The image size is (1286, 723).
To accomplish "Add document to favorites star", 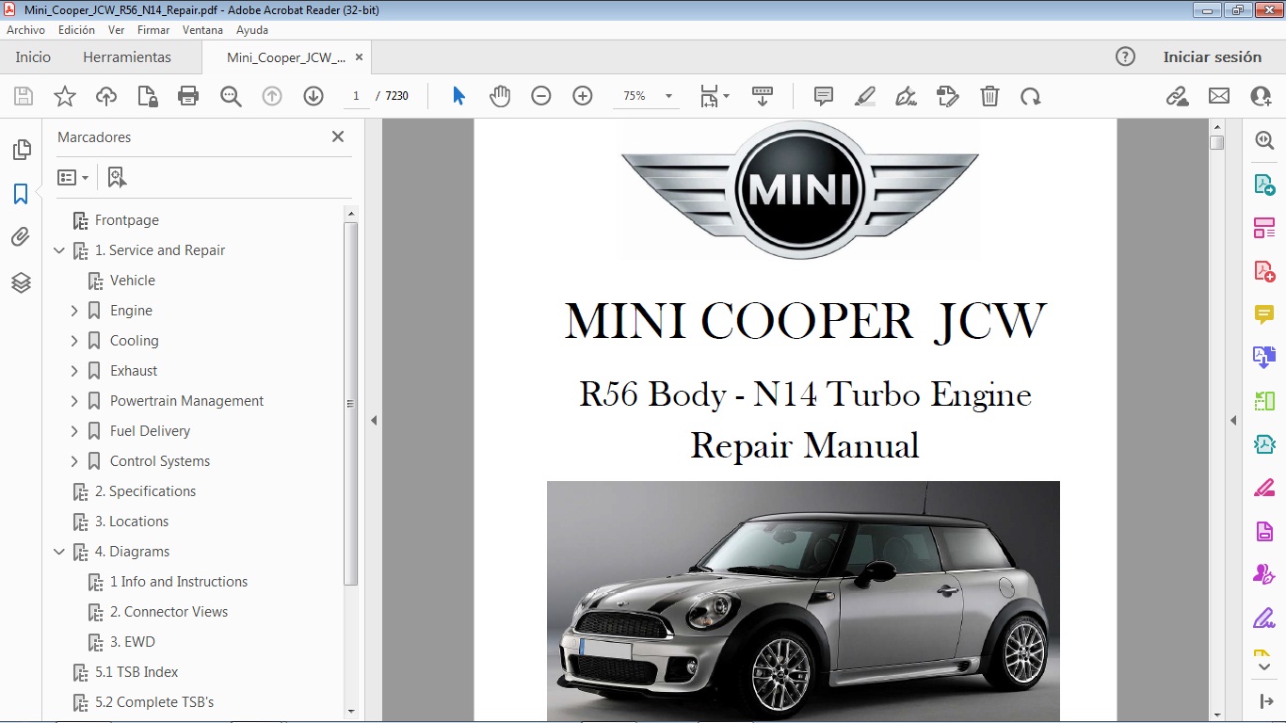I will pyautogui.click(x=63, y=95).
